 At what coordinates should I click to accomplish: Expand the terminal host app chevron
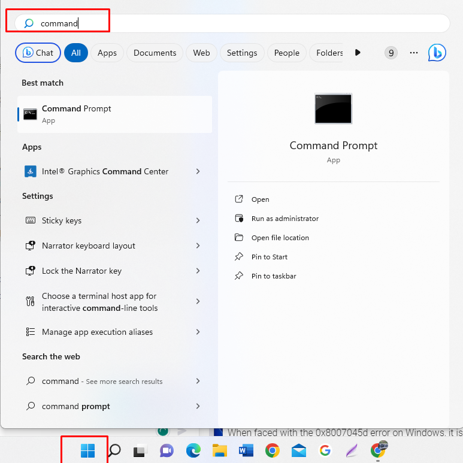pyautogui.click(x=198, y=301)
